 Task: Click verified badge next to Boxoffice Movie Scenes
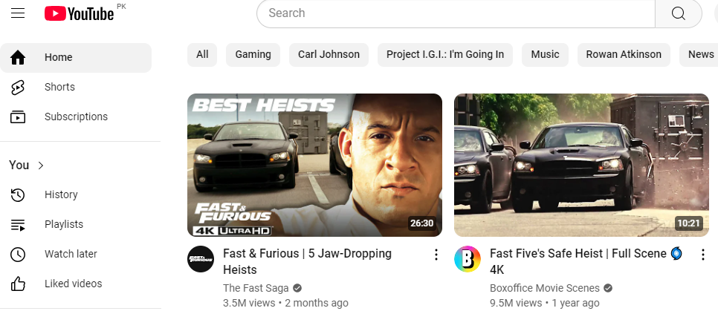pyautogui.click(x=608, y=288)
